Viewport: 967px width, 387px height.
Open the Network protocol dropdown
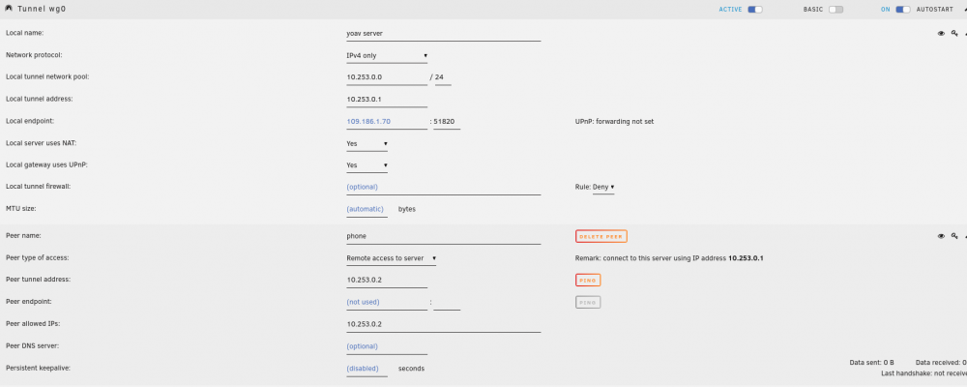point(387,55)
